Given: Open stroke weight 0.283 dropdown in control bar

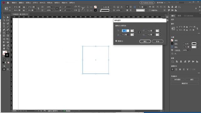Looking at the screenshot, I should 110,7.
